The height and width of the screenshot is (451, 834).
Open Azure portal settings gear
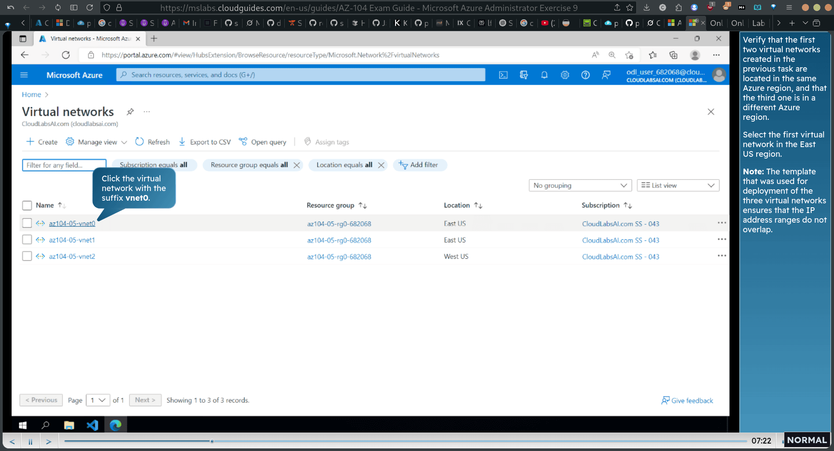coord(565,75)
